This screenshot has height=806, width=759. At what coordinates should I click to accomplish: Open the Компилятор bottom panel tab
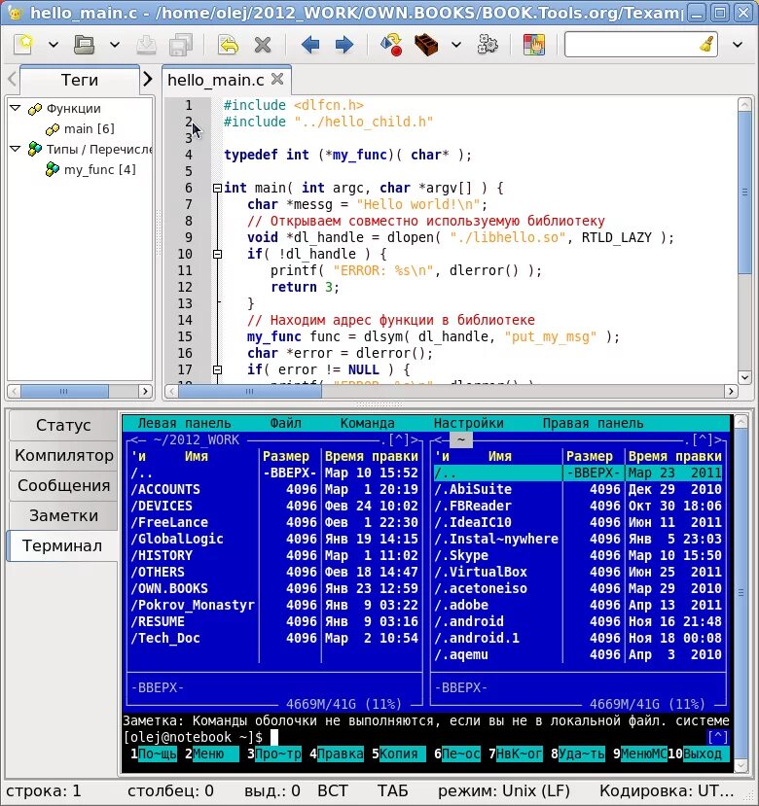pos(63,455)
